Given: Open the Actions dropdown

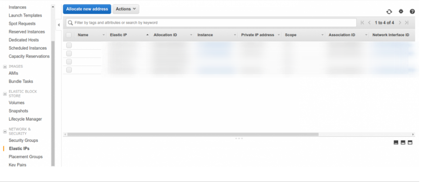Looking at the screenshot, I should pyautogui.click(x=126, y=9).
